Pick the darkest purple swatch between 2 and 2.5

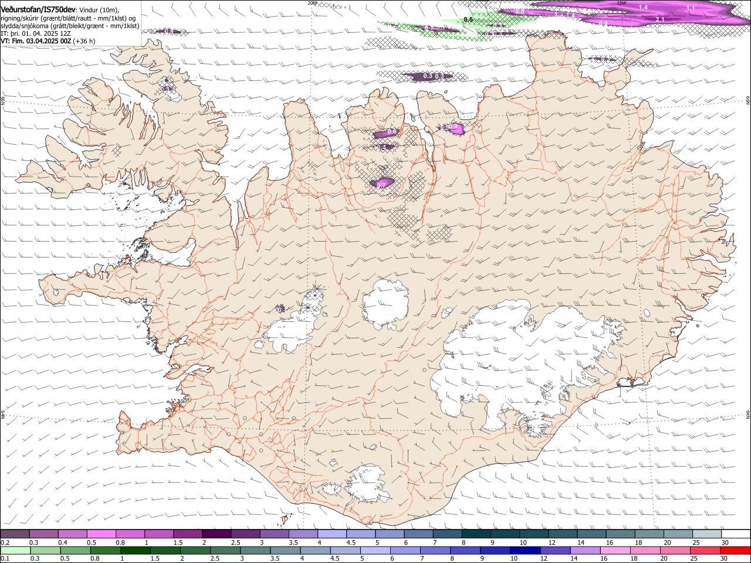pyautogui.click(x=216, y=534)
